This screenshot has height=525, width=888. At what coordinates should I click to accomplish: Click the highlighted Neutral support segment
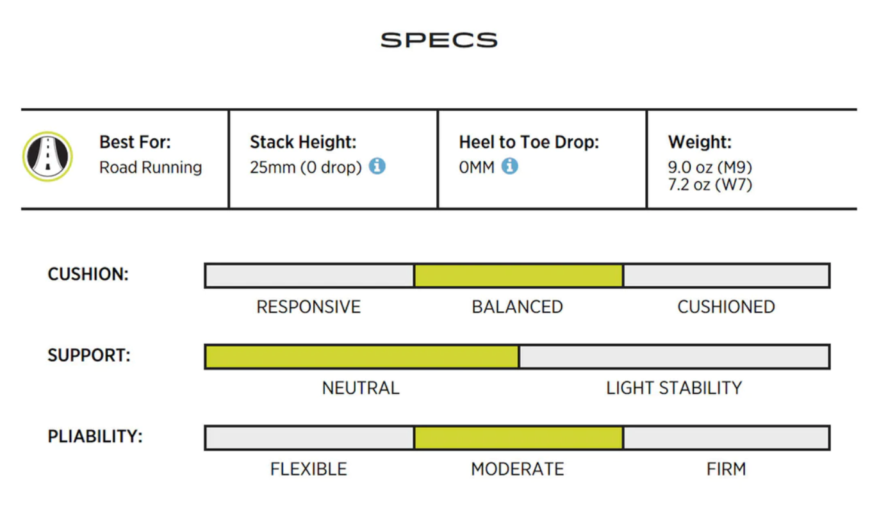coord(361,357)
